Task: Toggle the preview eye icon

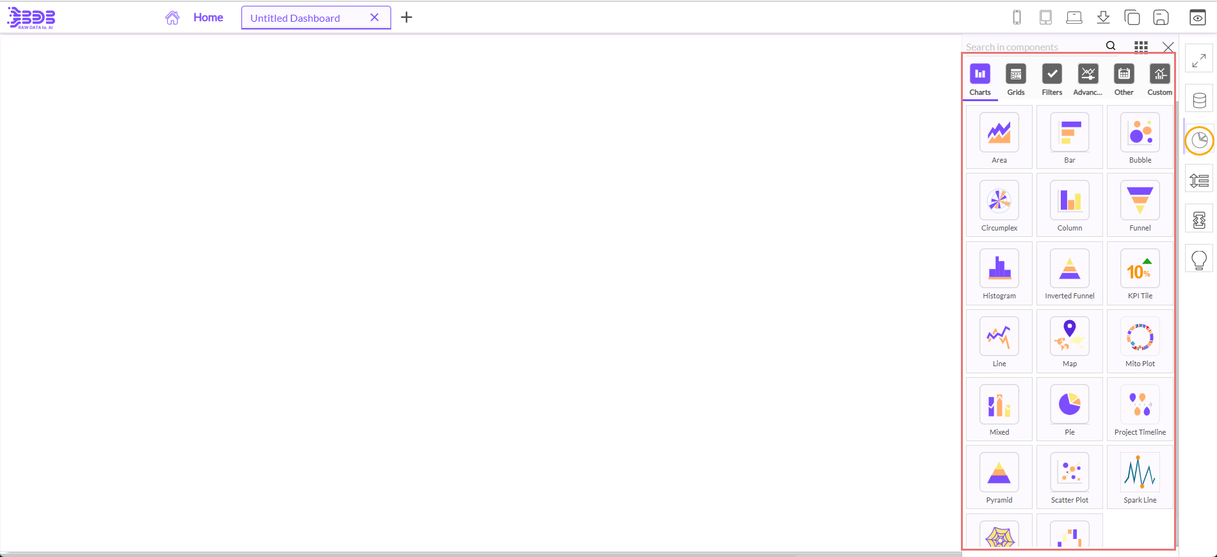Action: pyautogui.click(x=1197, y=18)
